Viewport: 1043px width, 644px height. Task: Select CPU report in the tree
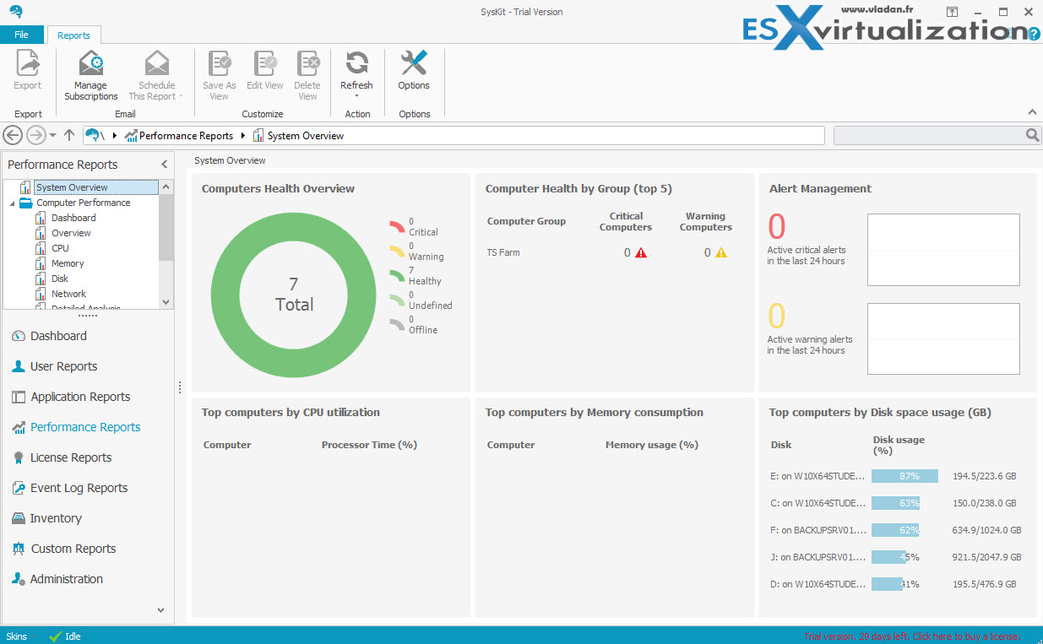click(60, 248)
